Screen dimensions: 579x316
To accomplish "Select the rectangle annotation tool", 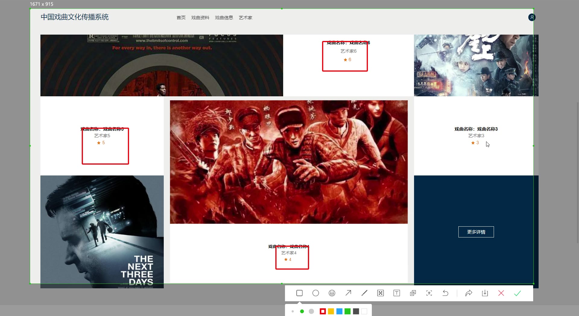I will pos(299,293).
